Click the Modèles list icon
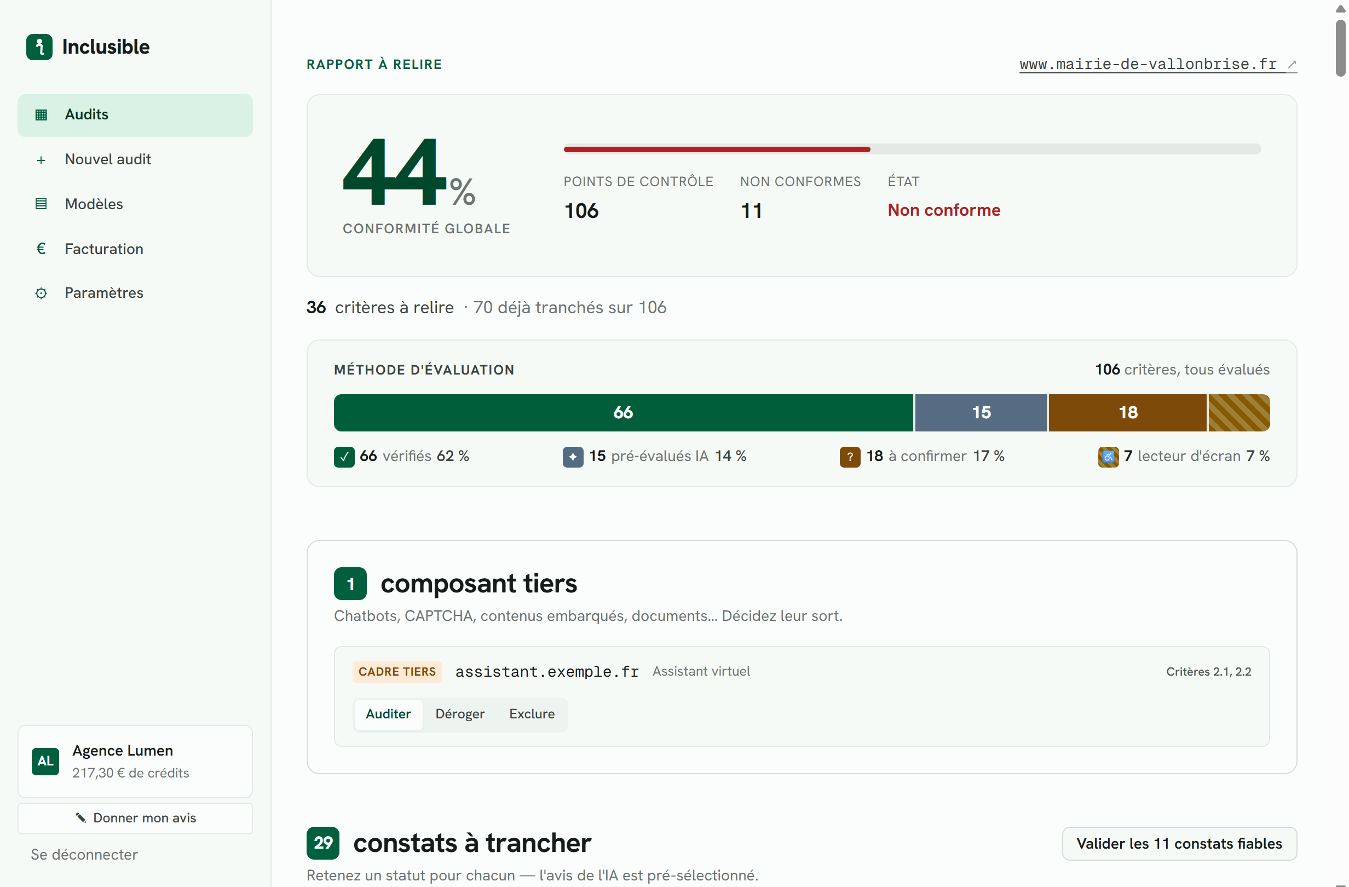Screen dimensions: 1349x887 41,204
